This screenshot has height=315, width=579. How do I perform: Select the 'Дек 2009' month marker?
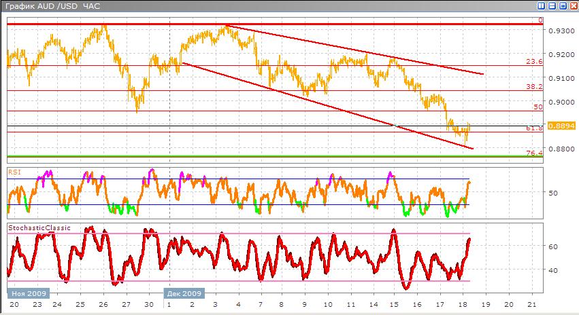pyautogui.click(x=183, y=294)
